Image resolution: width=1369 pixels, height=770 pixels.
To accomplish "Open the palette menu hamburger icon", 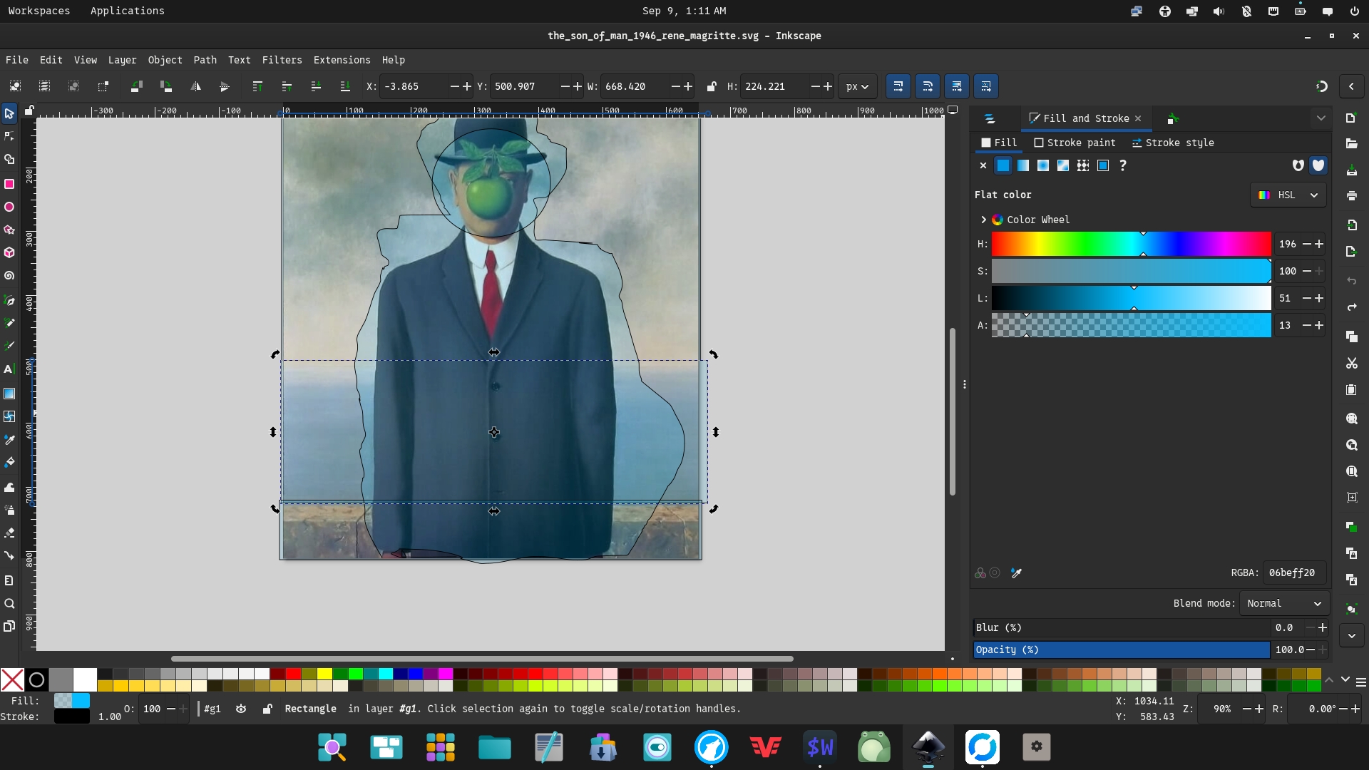I will tap(1360, 682).
